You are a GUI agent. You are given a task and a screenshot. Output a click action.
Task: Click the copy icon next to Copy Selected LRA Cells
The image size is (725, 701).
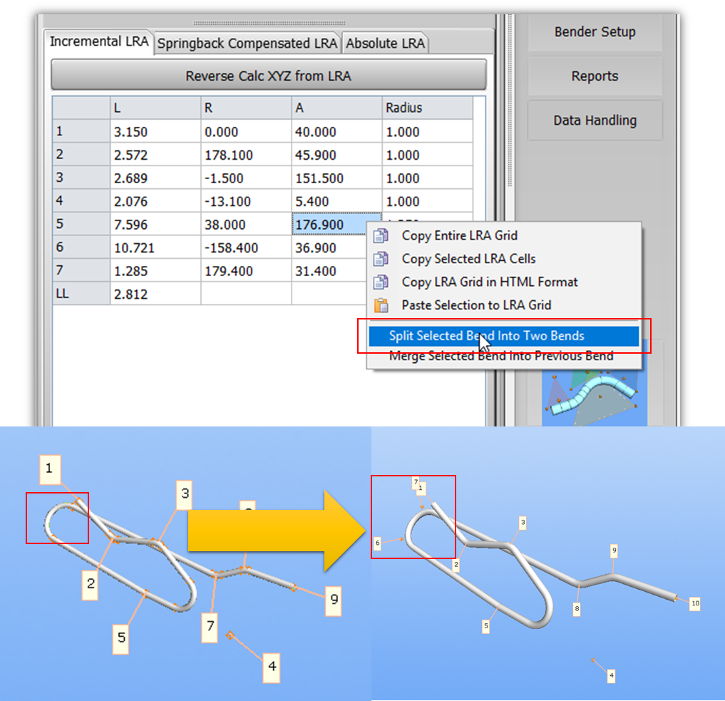click(x=381, y=259)
